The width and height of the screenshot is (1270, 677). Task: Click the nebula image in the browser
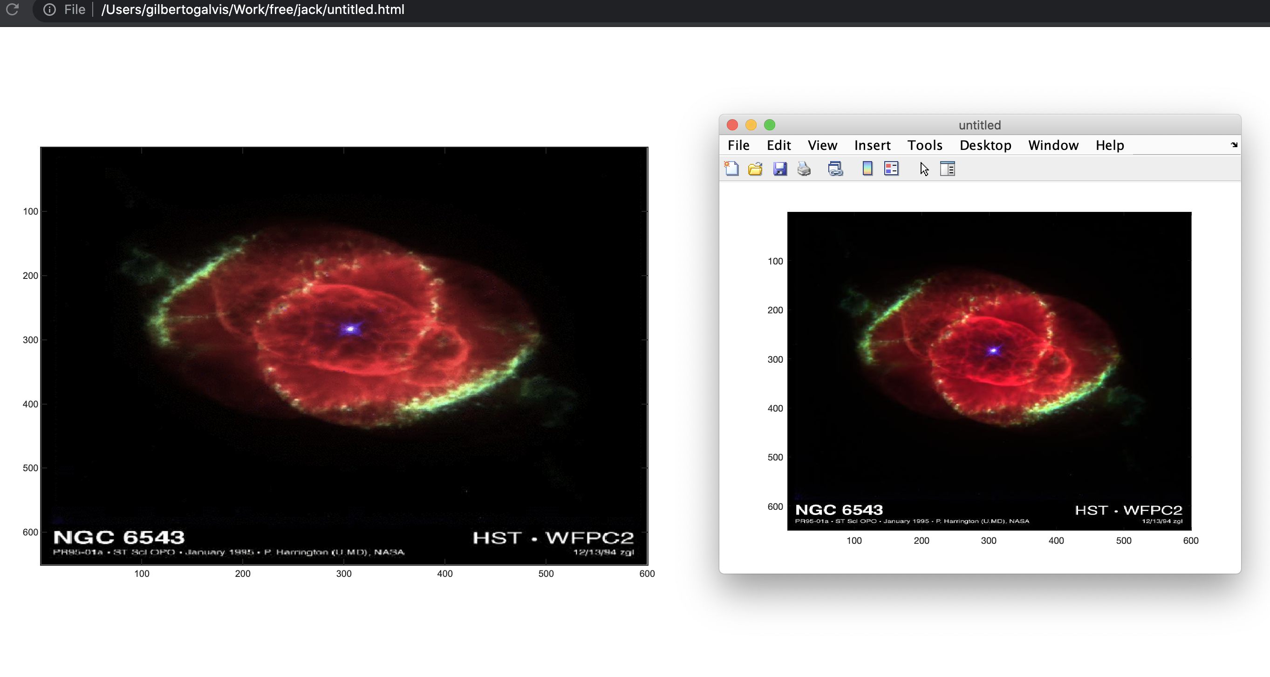(344, 356)
